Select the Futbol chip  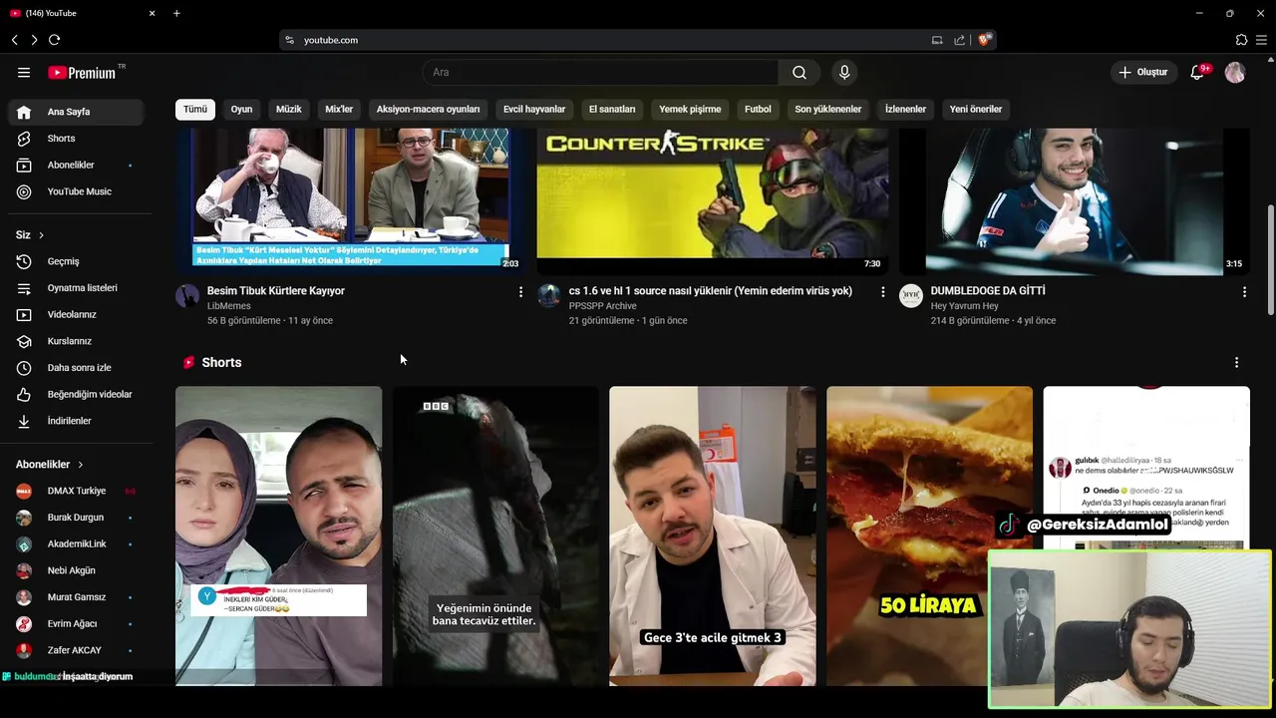click(x=758, y=109)
